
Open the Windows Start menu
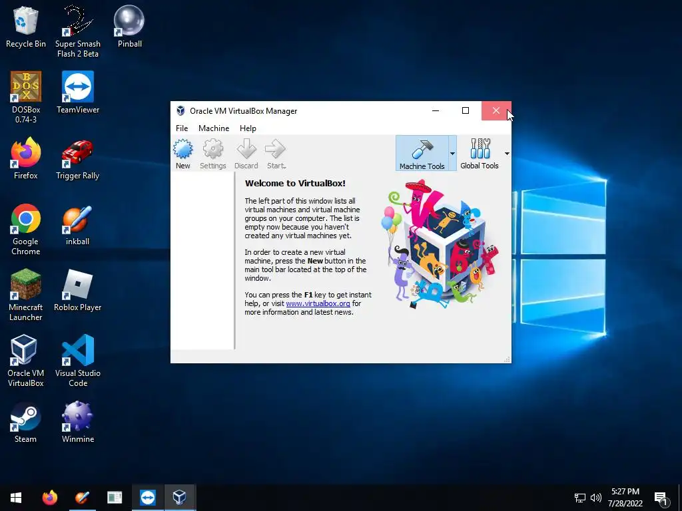click(x=16, y=498)
